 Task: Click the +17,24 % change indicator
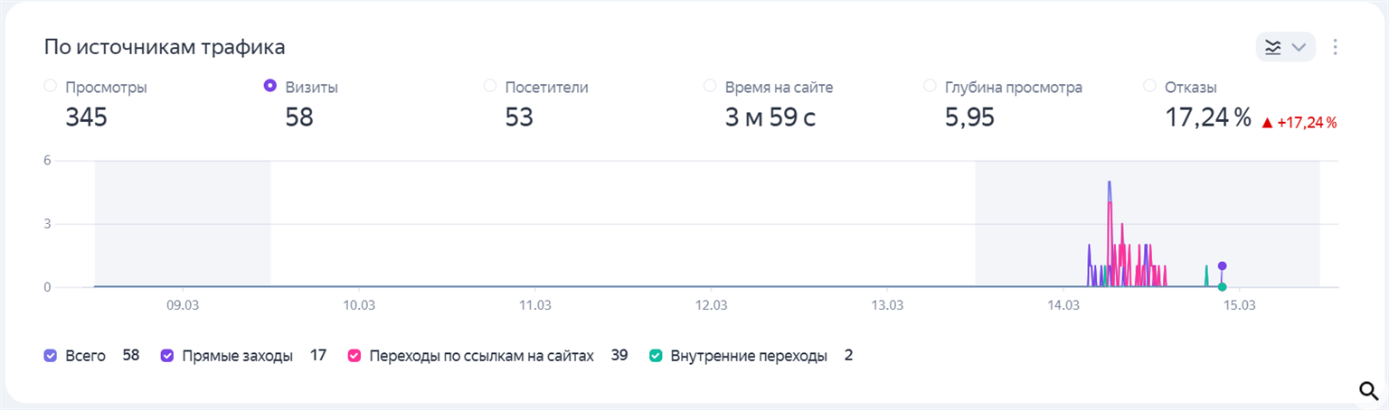[1306, 122]
